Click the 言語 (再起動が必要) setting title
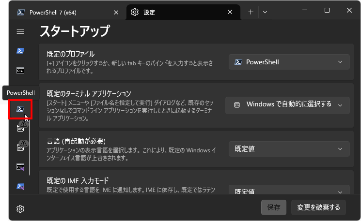Image resolution: width=361 pixels, height=221 pixels. pyautogui.click(x=76, y=141)
